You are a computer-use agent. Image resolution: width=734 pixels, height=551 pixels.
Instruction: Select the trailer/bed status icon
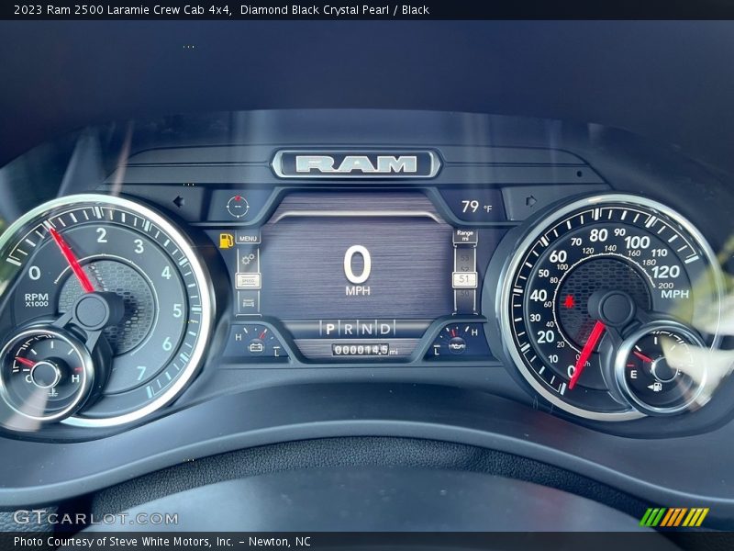(x=249, y=303)
